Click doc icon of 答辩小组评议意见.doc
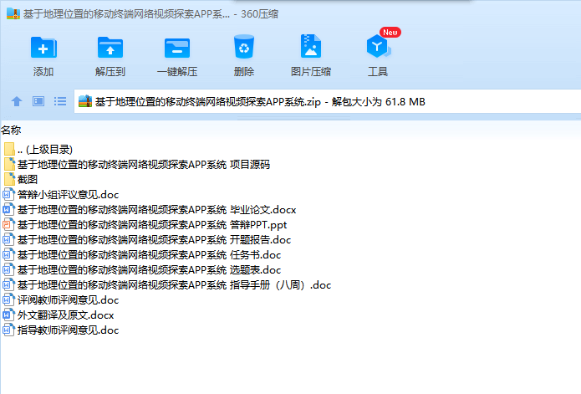Viewport: 581px width, 394px height. pyautogui.click(x=8, y=194)
